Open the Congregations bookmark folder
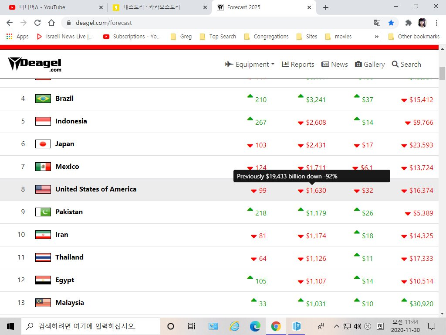Image resolution: width=446 pixels, height=335 pixels. [x=266, y=37]
